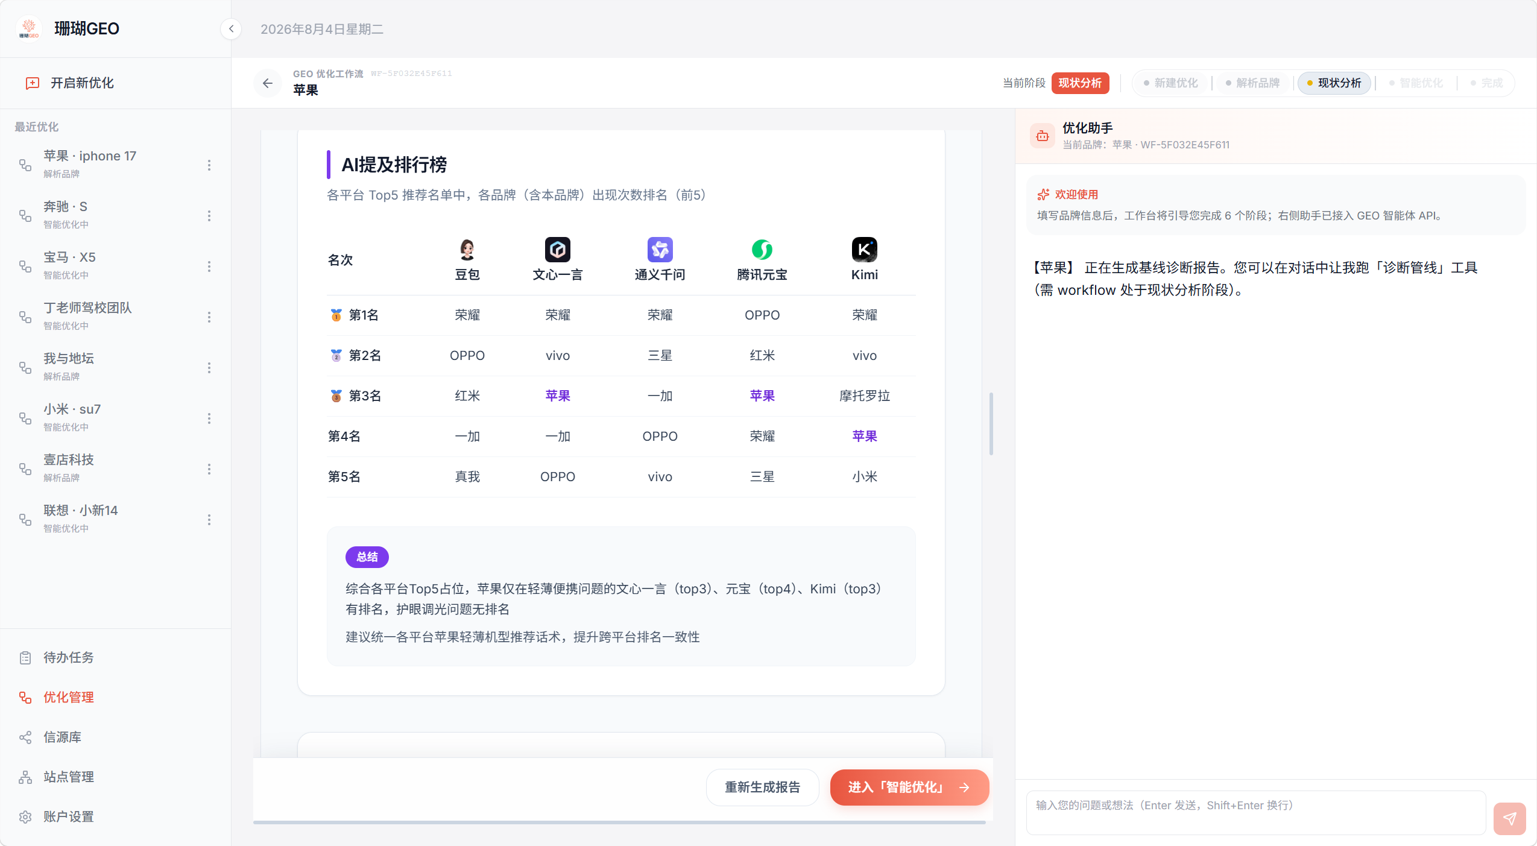Open the 奔驰 · S optimization entry
This screenshot has width=1537, height=846.
pyautogui.click(x=115, y=215)
